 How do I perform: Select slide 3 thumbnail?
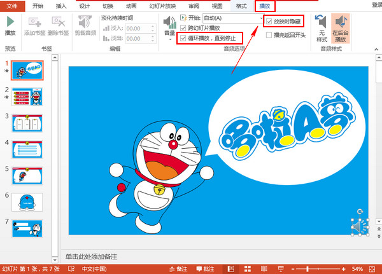(27, 123)
